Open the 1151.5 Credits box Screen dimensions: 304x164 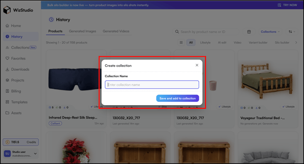tap(21, 142)
